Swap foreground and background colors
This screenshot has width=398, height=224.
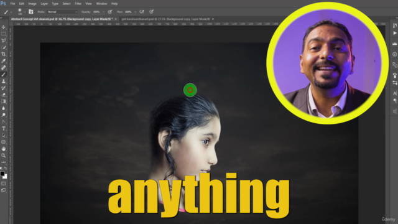point(6,169)
